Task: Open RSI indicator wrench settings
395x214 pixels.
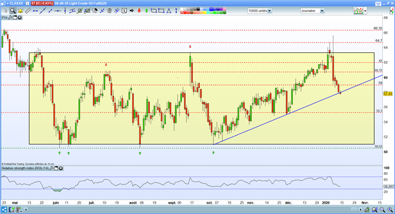Action: (51, 168)
